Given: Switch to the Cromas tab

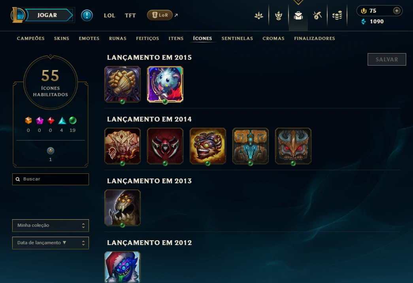Looking at the screenshot, I should point(273,38).
